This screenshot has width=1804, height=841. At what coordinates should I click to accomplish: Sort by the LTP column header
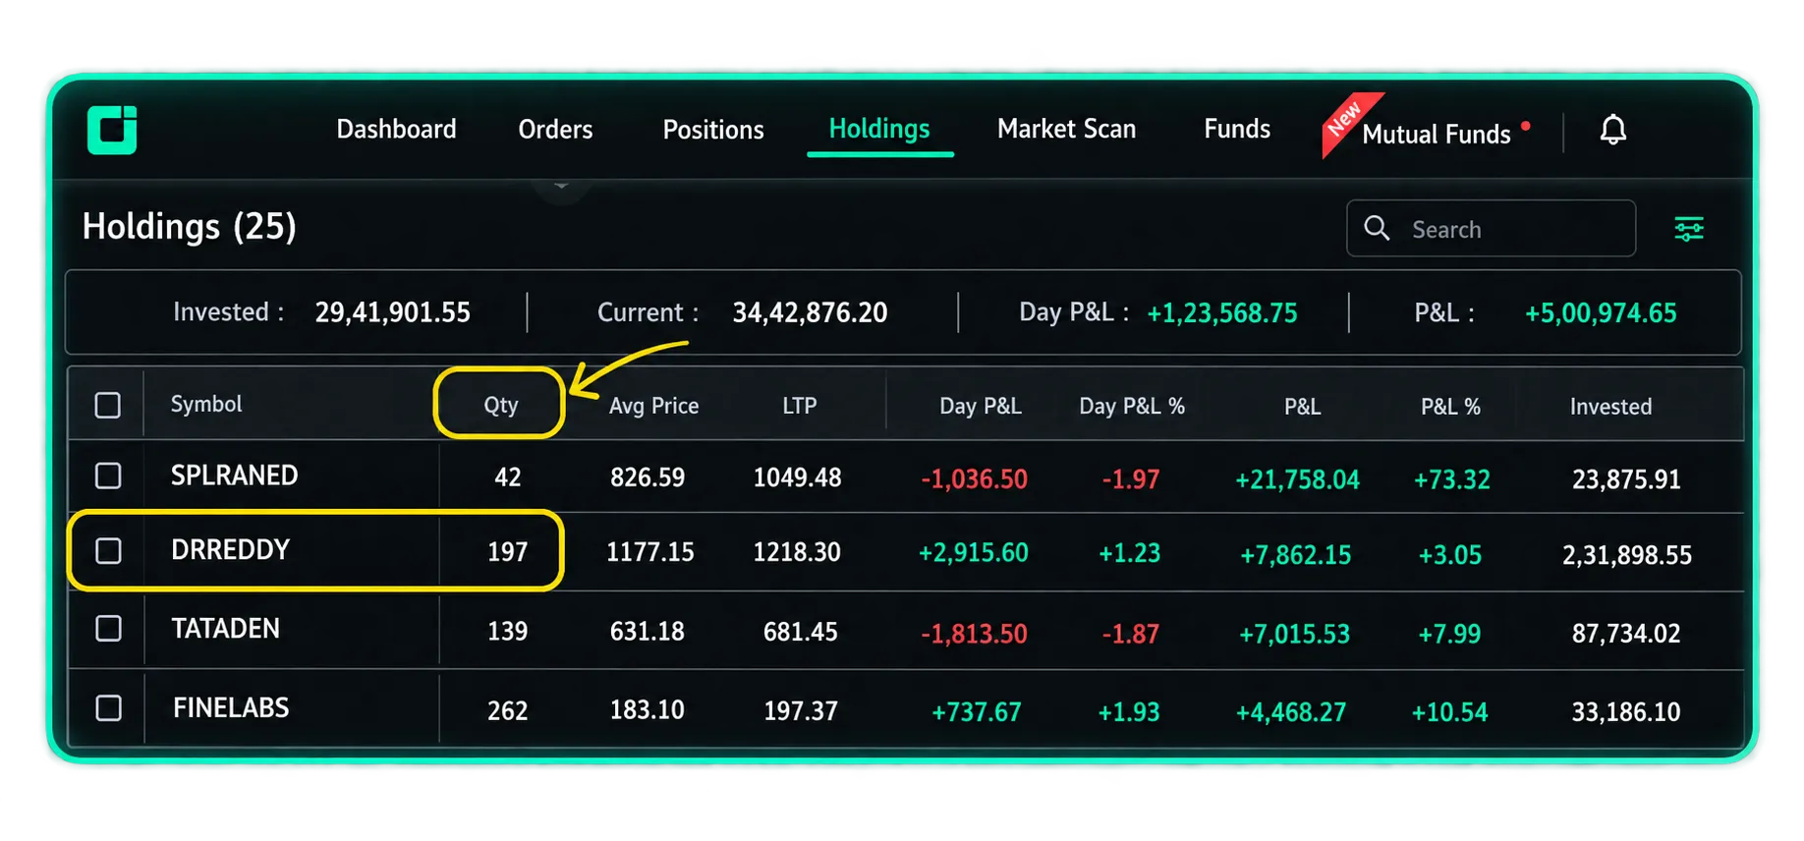(800, 406)
